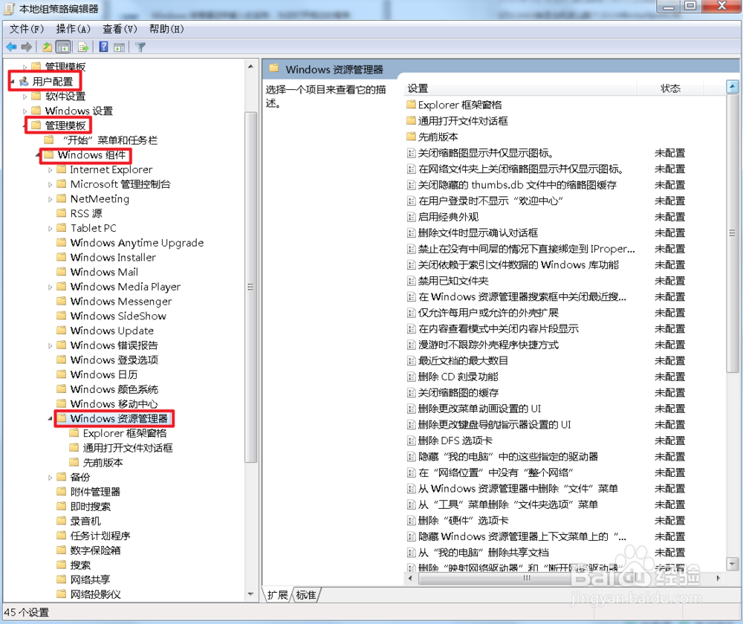The width and height of the screenshot is (743, 624).
Task: Click the Export list toolbar icon
Action: coord(83,47)
